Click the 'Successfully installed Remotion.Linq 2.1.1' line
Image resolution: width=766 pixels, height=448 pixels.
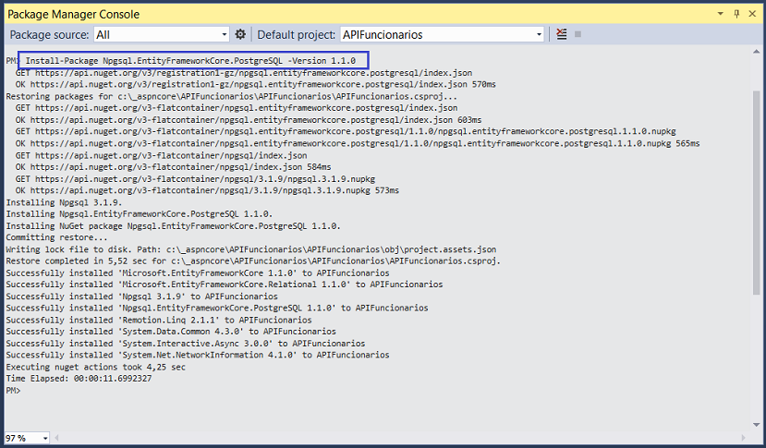[159, 320]
